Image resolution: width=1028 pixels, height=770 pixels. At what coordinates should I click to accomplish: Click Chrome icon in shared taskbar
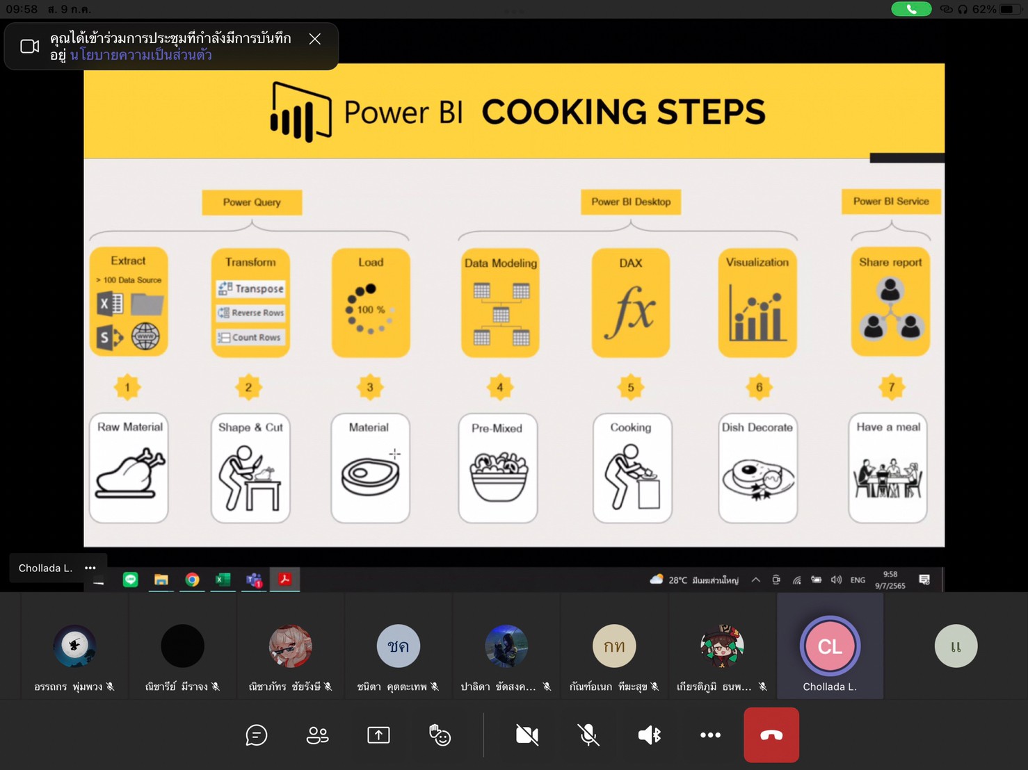tap(192, 580)
